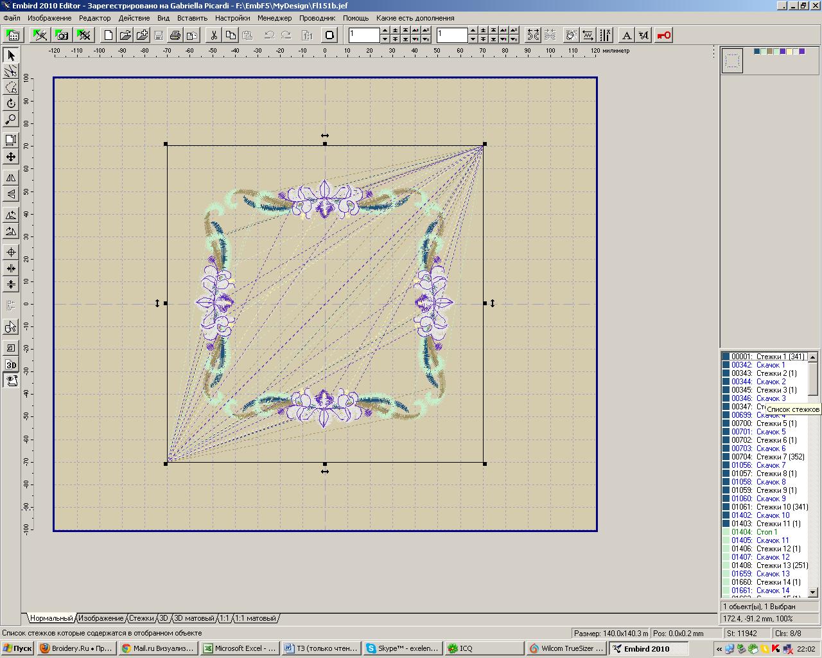Pick the brown color swatch in palette
This screenshot has height=658, width=822.
click(x=770, y=51)
